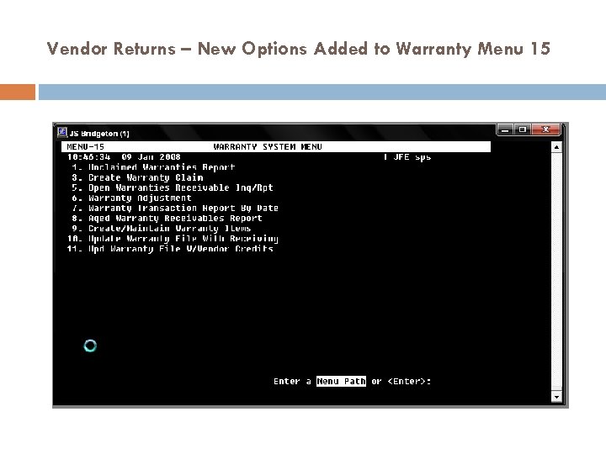Select option 9 Create/Maintain Warranty Items
Viewport: 606px width, 454px height.
(x=161, y=228)
